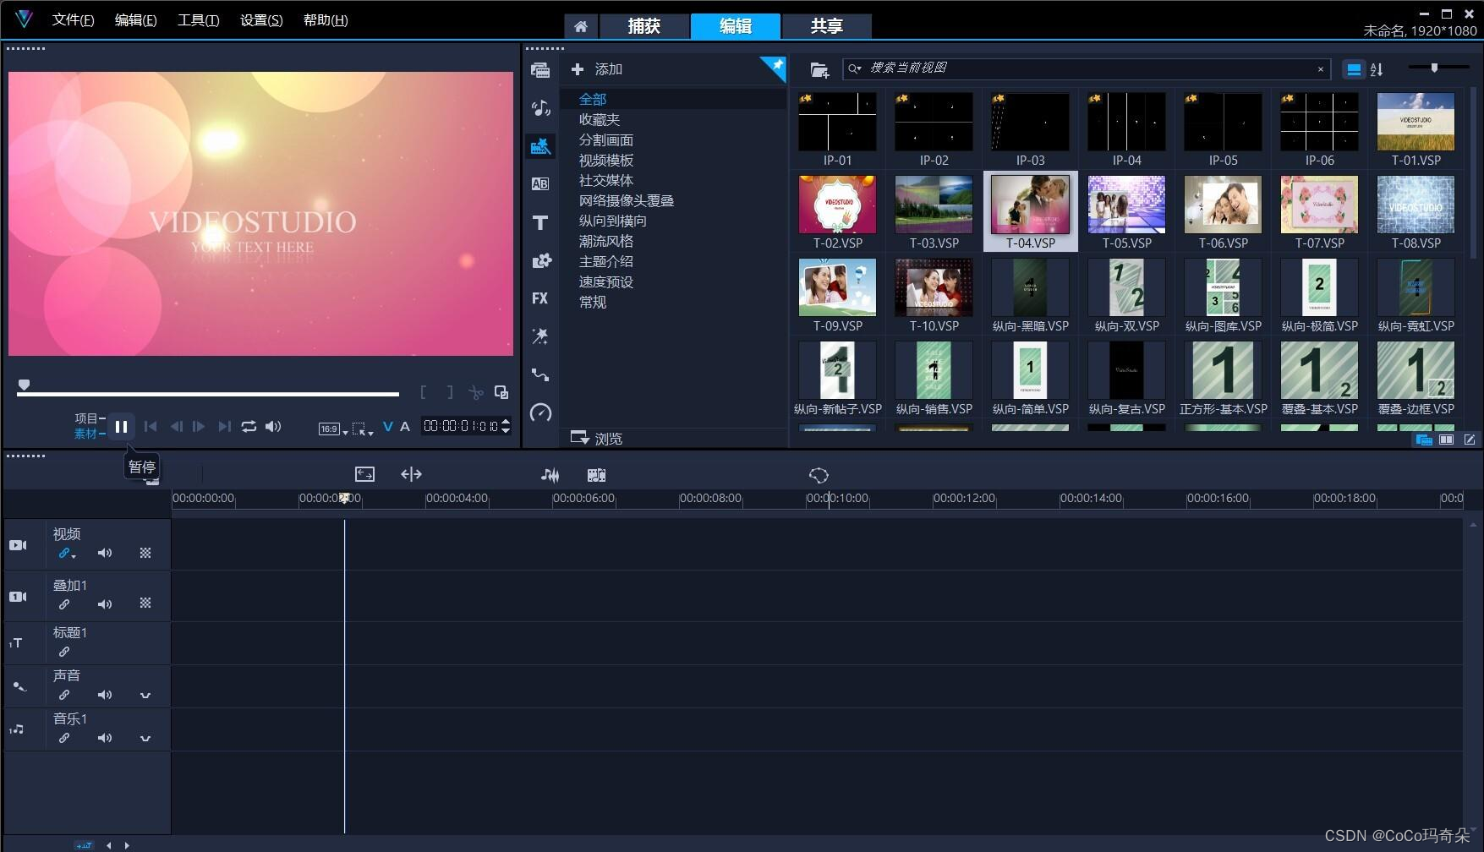Expand the Music 1 track options chevron
This screenshot has width=1484, height=852.
[x=145, y=739]
